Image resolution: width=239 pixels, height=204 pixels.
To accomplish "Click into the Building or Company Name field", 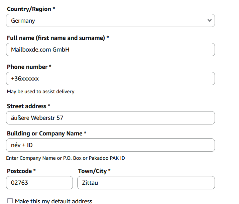I will pyautogui.click(x=110, y=145).
